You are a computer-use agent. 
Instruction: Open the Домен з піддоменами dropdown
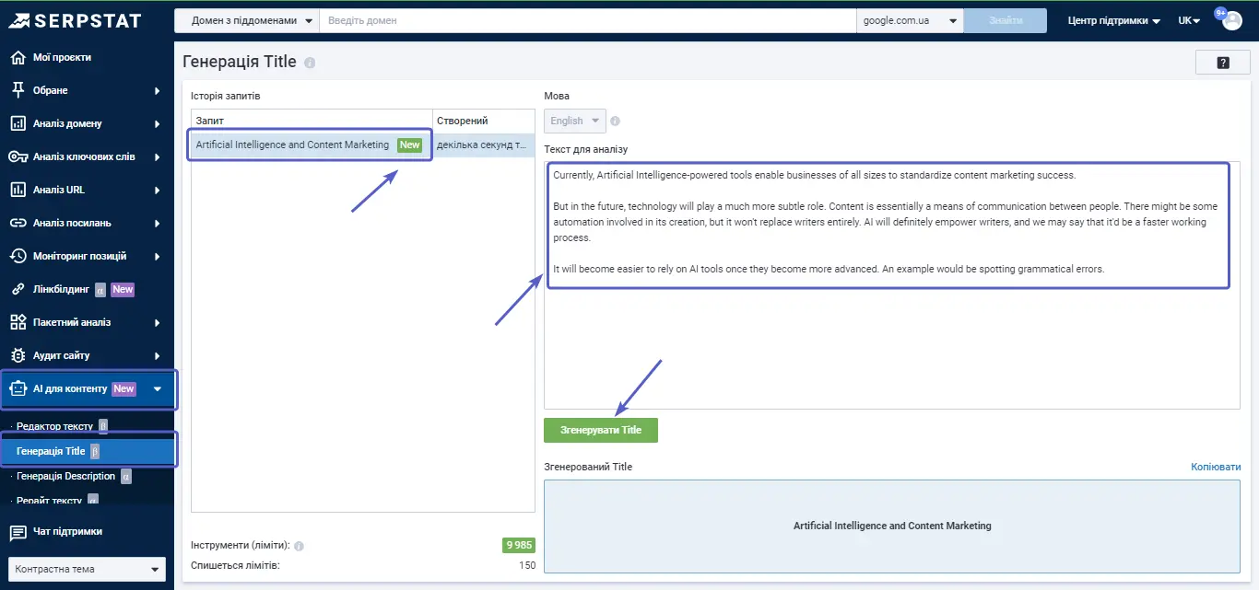(247, 20)
